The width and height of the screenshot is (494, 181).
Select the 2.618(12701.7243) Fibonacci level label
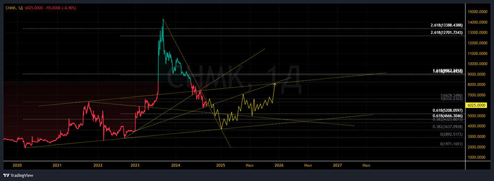[447, 33]
